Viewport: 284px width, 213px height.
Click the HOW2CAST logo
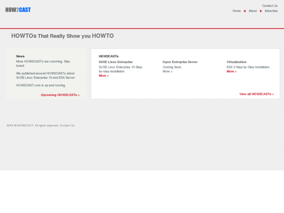click(x=18, y=10)
